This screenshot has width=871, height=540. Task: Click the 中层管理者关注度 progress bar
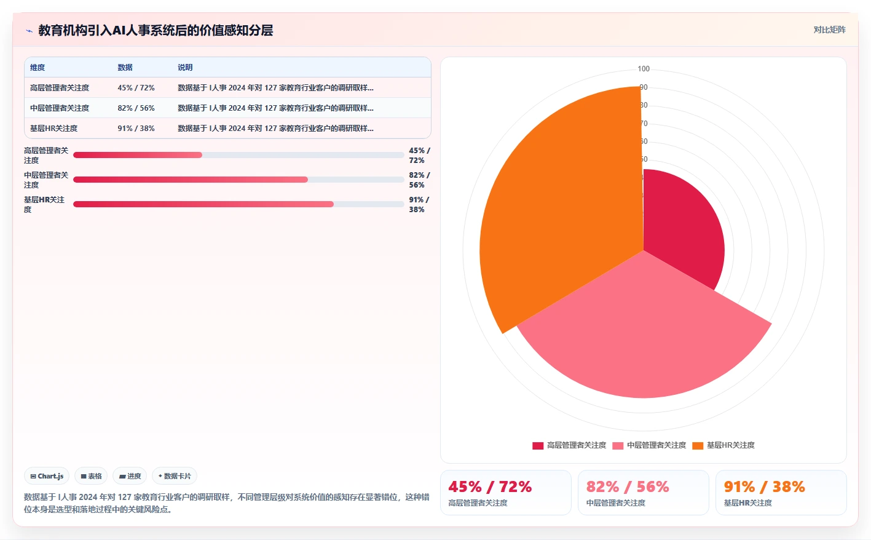(238, 180)
